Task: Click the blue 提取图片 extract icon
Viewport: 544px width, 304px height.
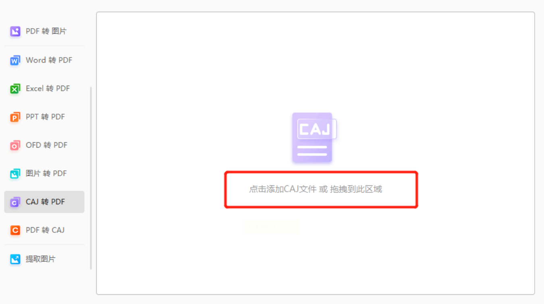Action: point(15,259)
